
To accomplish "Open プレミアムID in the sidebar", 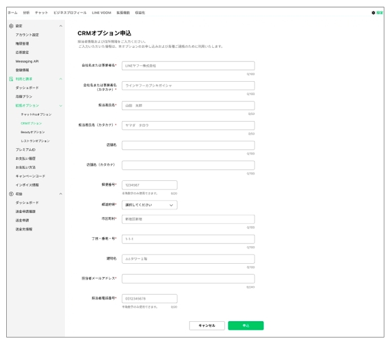I will point(25,150).
